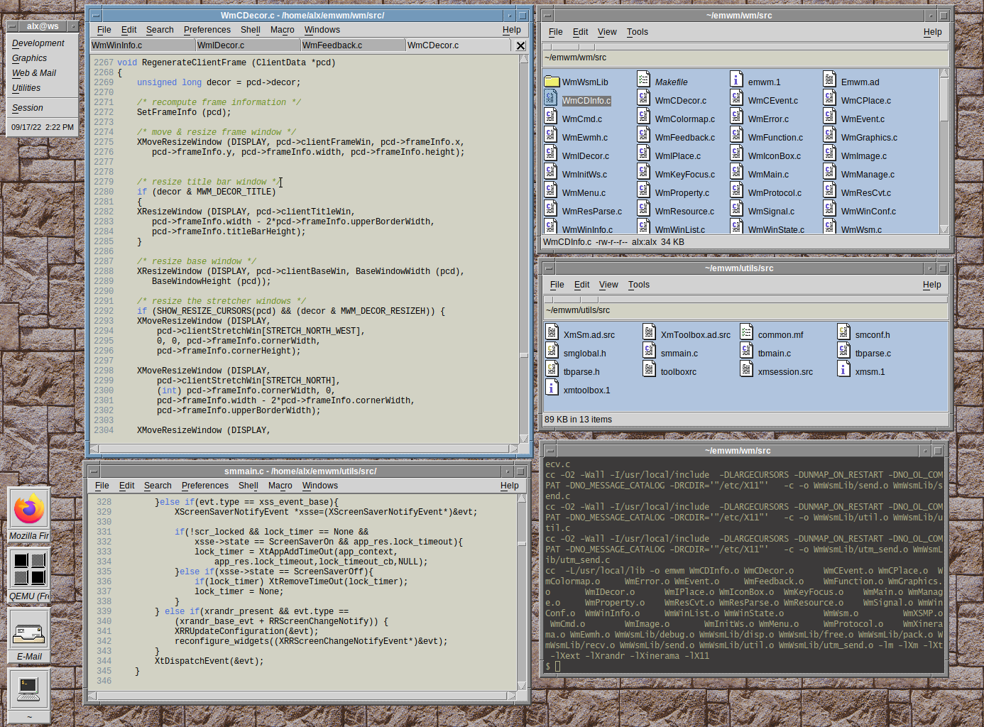Screen dimensions: 984x727
Task: Click the emwm.1 manual page icon
Action: pos(737,80)
